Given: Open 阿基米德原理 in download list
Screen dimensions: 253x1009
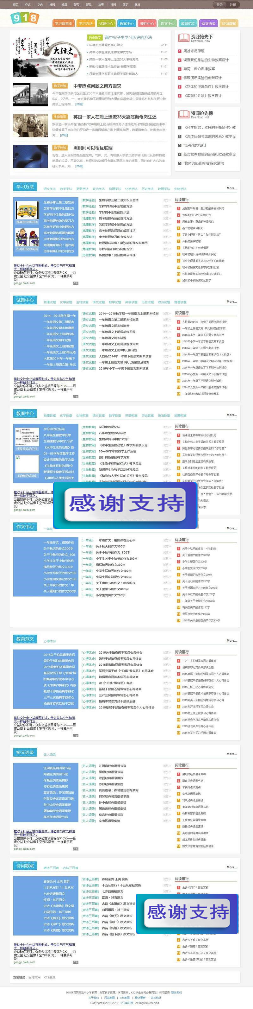Looking at the screenshot, I should [x=194, y=51].
